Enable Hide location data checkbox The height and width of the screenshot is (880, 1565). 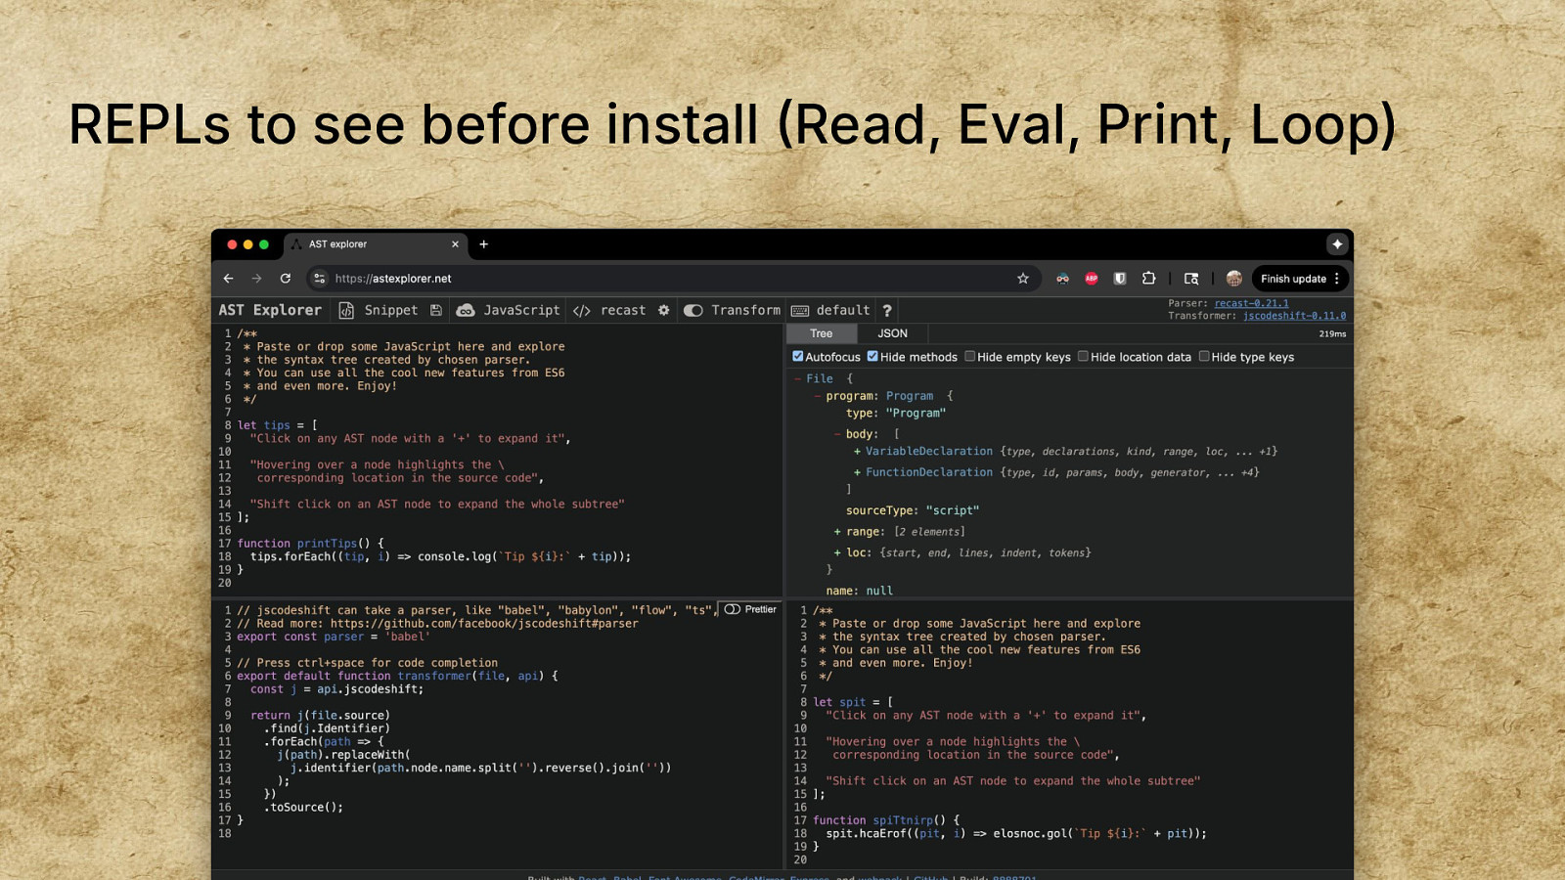(x=1084, y=357)
